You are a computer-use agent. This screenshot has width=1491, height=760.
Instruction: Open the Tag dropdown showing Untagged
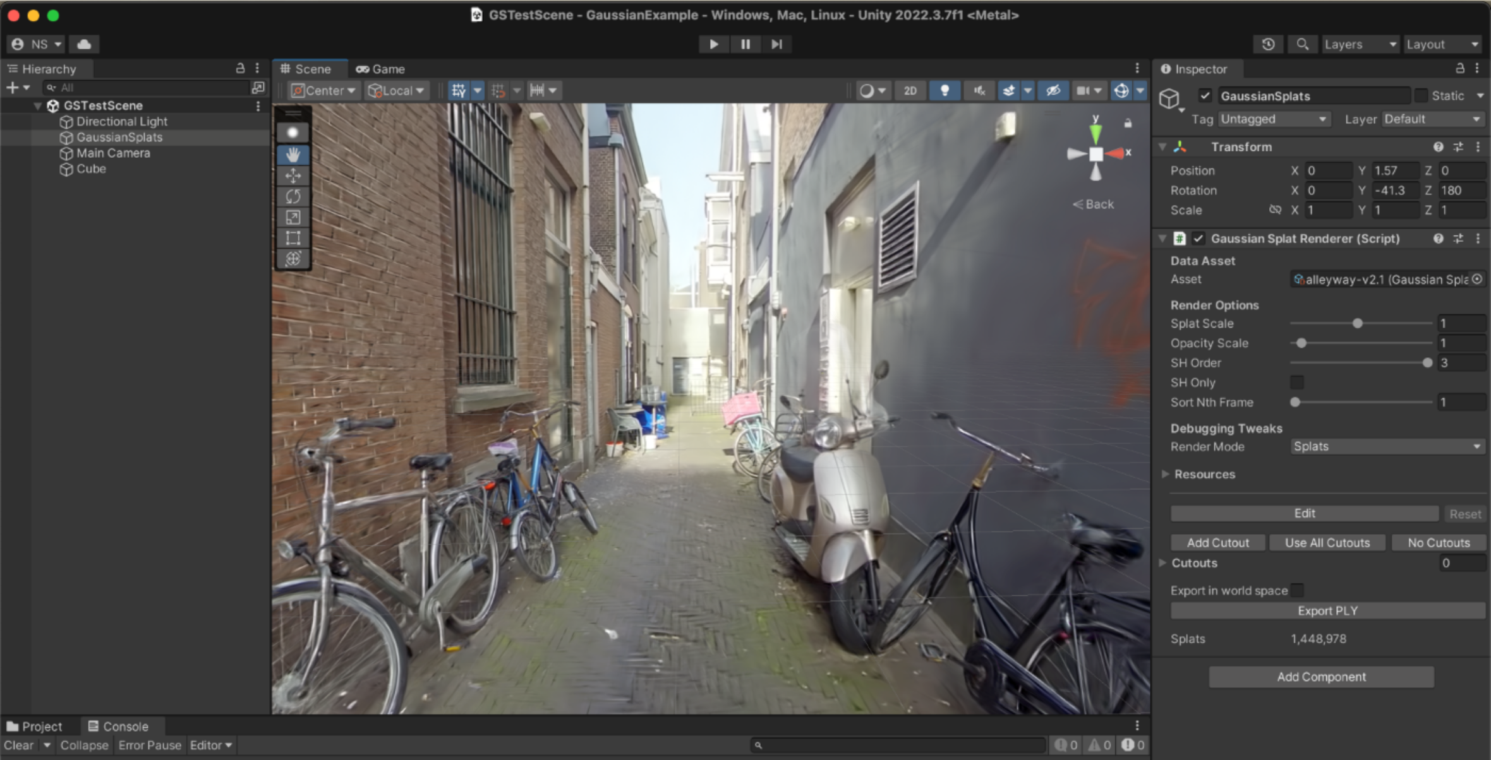(x=1273, y=119)
